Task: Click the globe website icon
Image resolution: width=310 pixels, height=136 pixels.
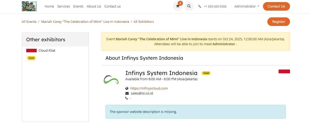Action: click(127, 88)
